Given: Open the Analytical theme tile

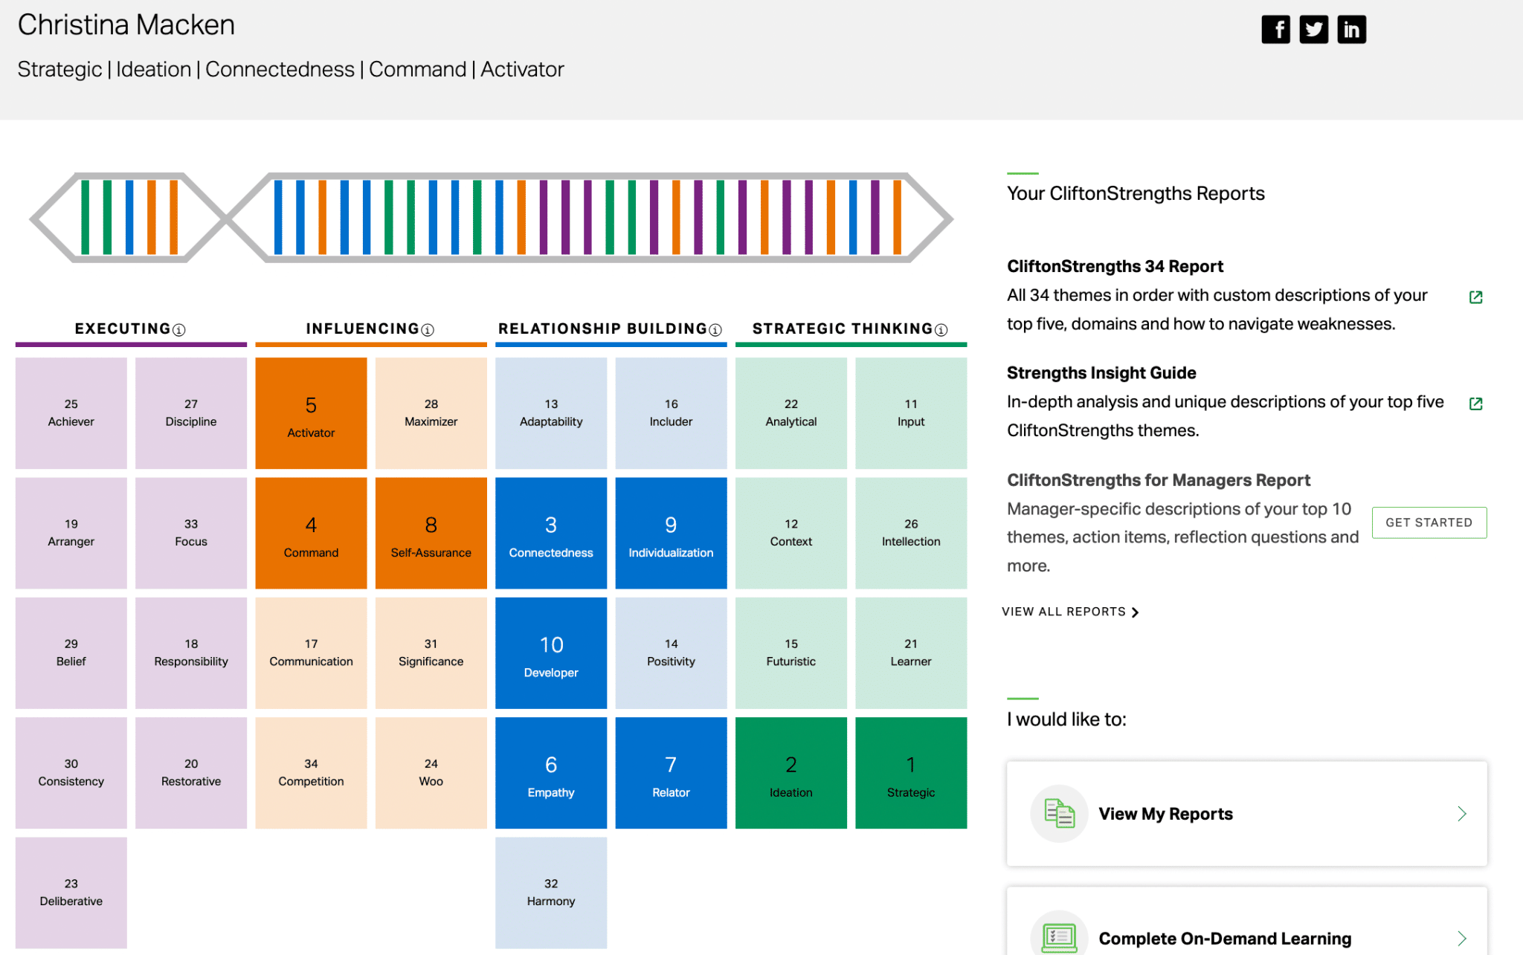Looking at the screenshot, I should pos(791,413).
